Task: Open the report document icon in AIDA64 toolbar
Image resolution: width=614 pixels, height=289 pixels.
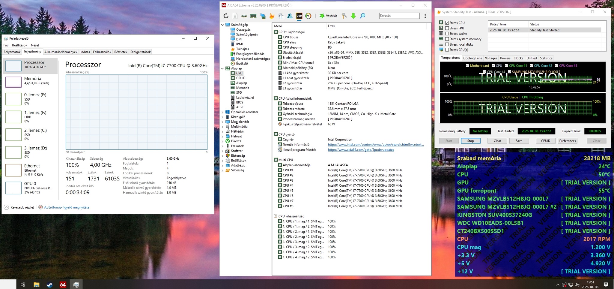Action: pos(235,16)
